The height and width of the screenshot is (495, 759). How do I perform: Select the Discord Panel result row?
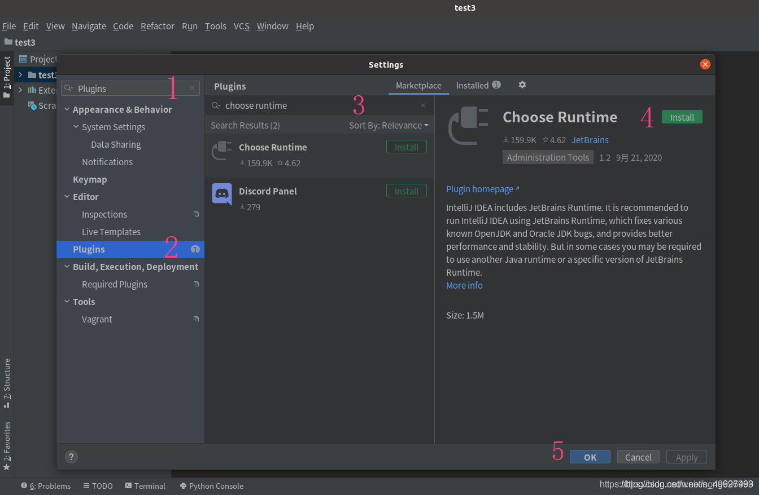pos(319,199)
